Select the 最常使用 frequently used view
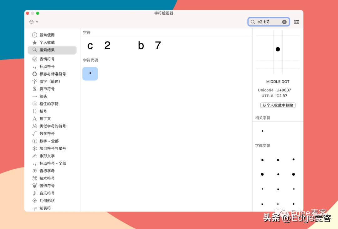The height and width of the screenshot is (229, 338). point(46,35)
